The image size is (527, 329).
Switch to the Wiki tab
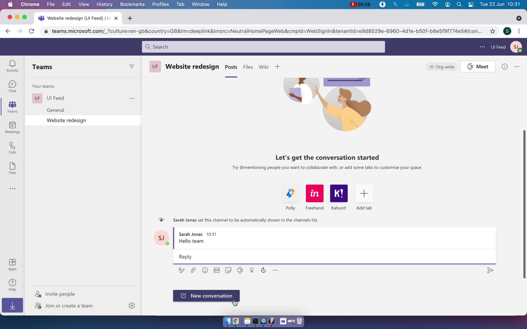(264, 67)
